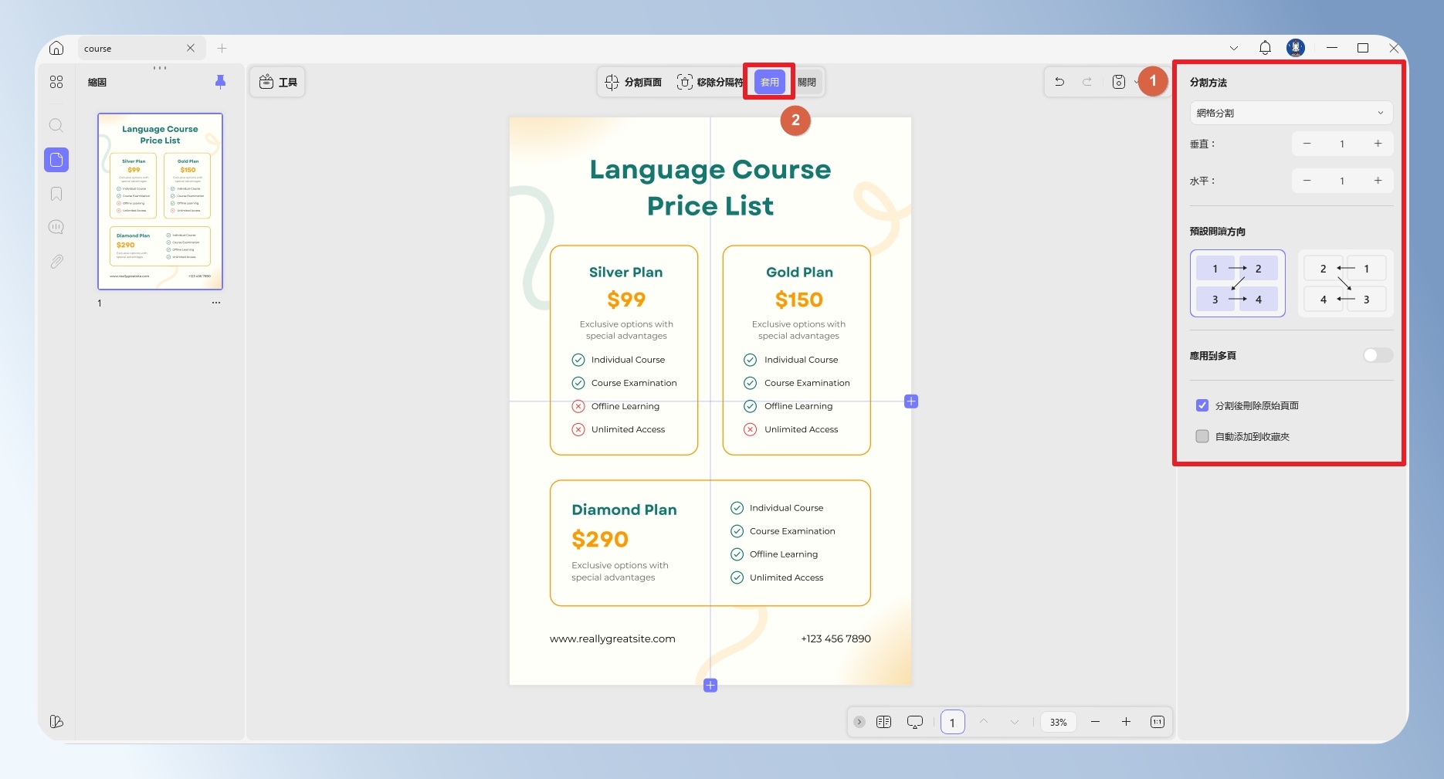Open the 工具 tools menu
1444x779 pixels.
click(278, 82)
